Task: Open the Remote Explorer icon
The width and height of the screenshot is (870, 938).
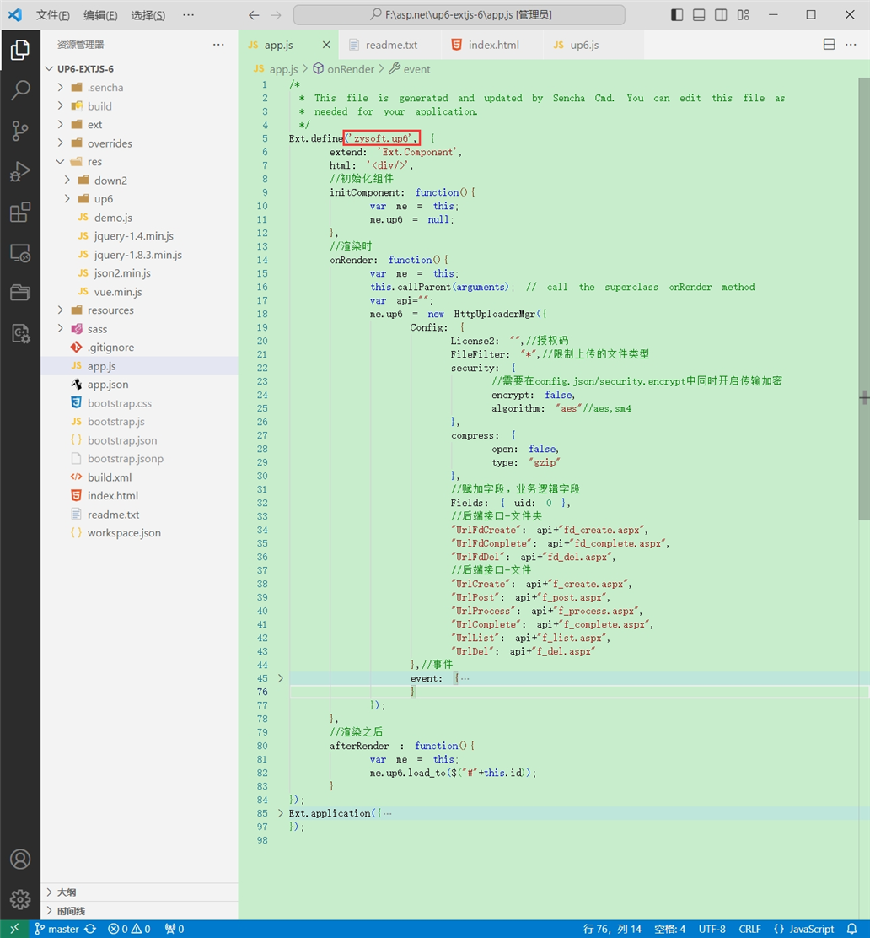Action: pyautogui.click(x=20, y=253)
